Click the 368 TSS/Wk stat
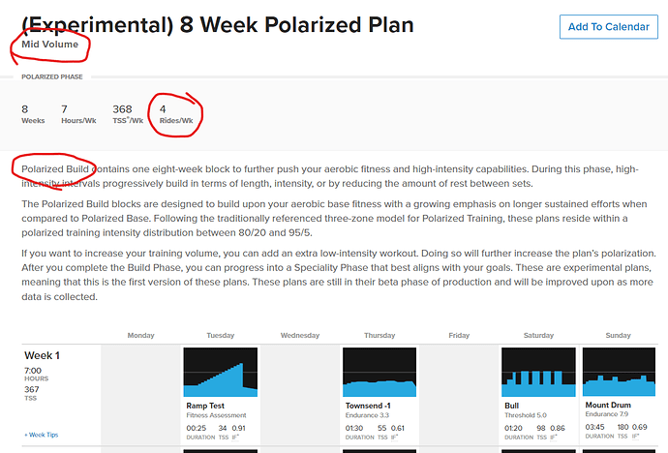The height and width of the screenshot is (453, 668). coord(128,114)
